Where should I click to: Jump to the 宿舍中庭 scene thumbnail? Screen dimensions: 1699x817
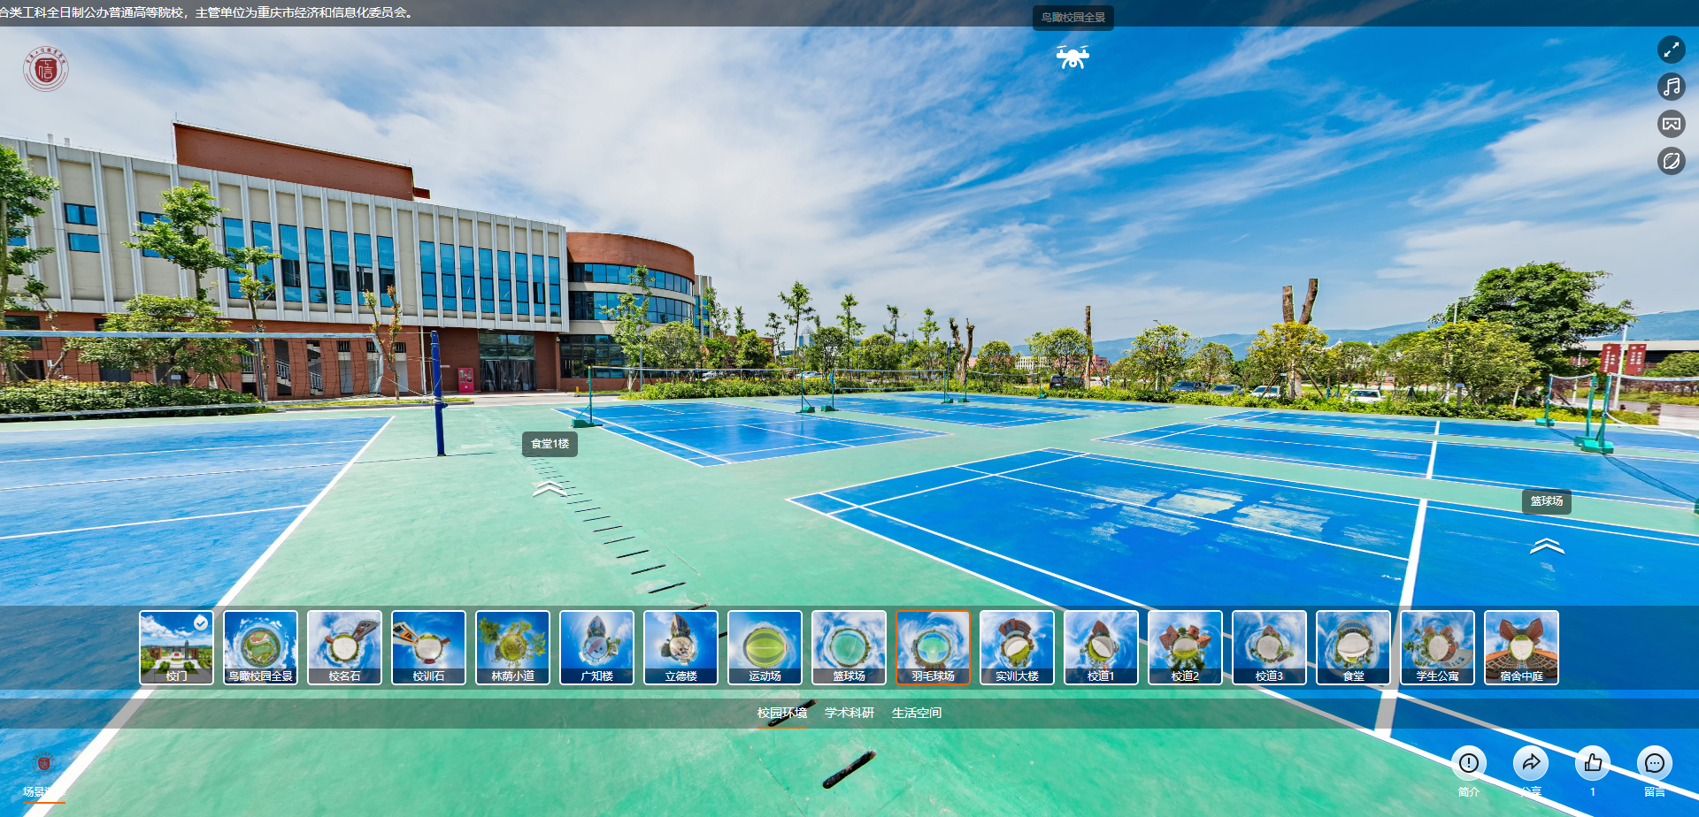tap(1521, 647)
